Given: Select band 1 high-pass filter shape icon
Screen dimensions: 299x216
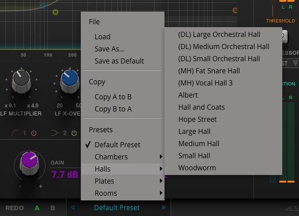Looking at the screenshot, I should tap(15, 133).
